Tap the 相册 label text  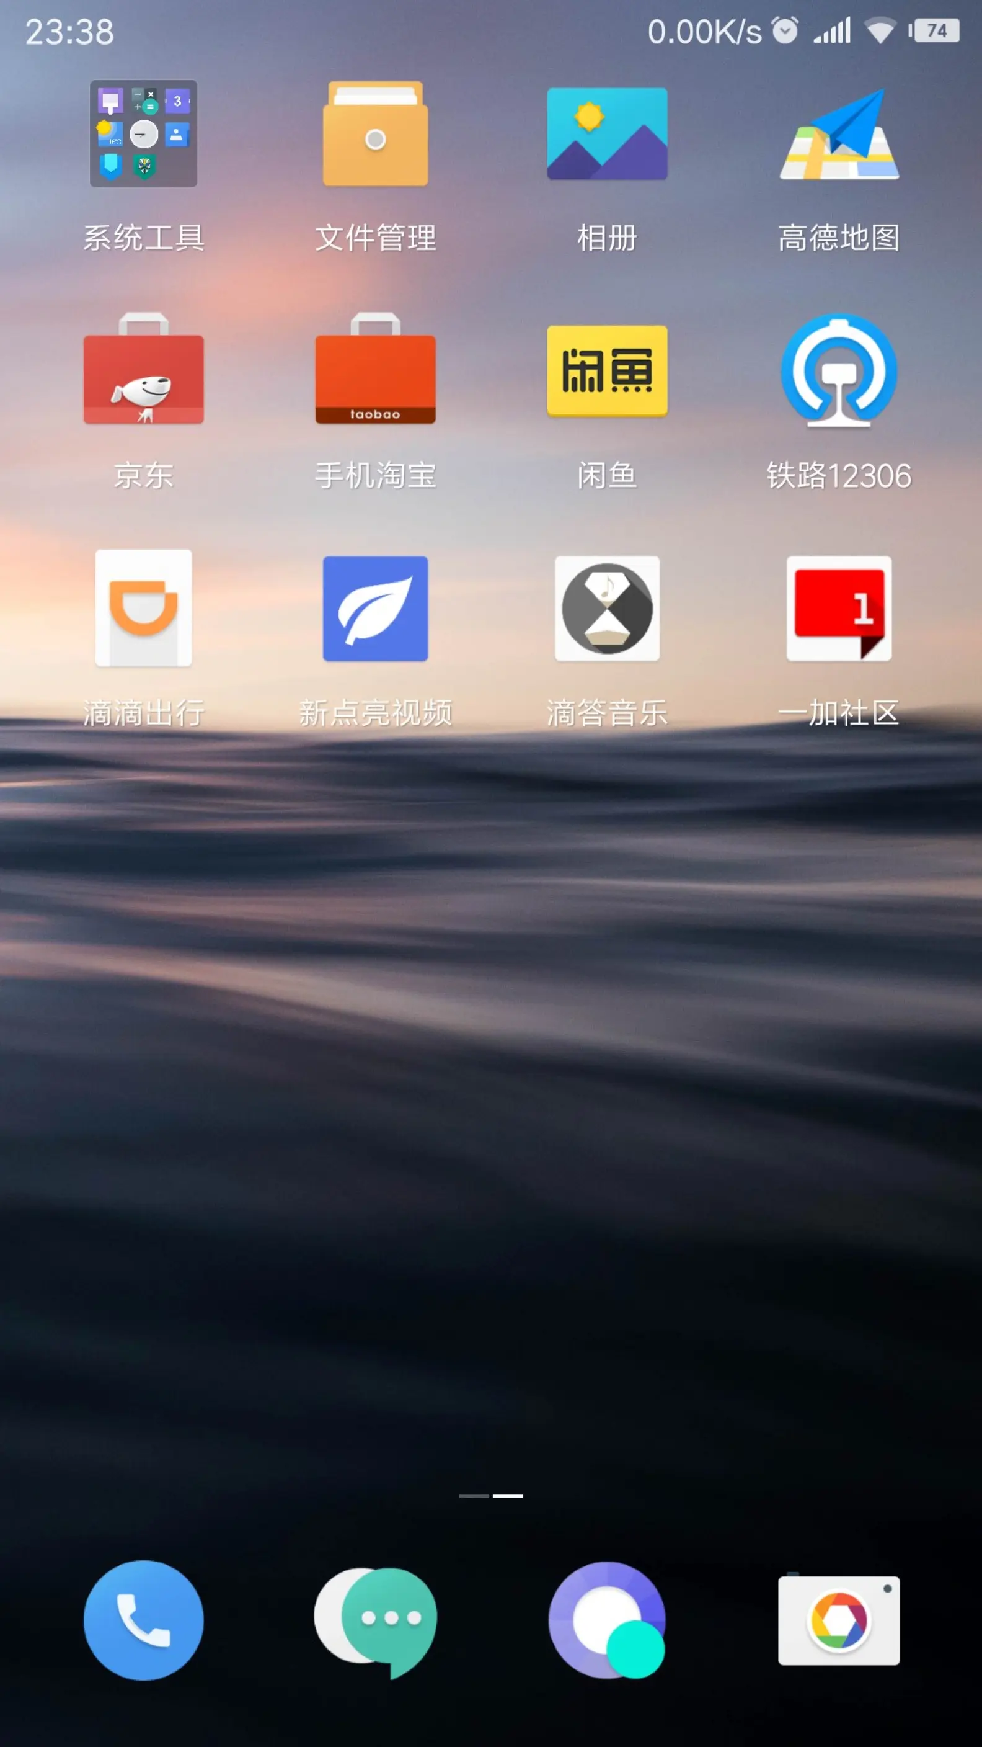tap(607, 238)
